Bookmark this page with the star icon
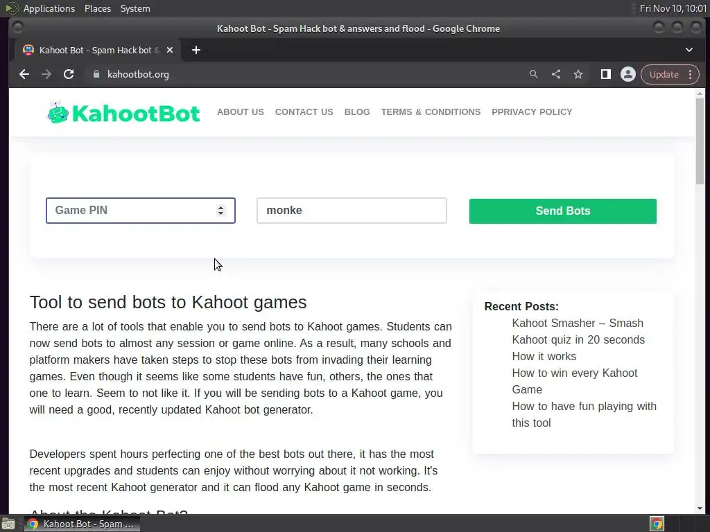This screenshot has width=710, height=532. pos(578,74)
